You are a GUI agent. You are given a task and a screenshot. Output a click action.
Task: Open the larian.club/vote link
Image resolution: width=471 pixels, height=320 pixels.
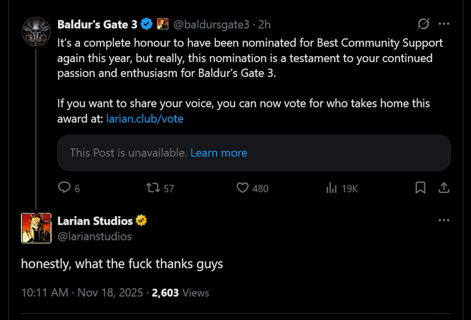145,119
